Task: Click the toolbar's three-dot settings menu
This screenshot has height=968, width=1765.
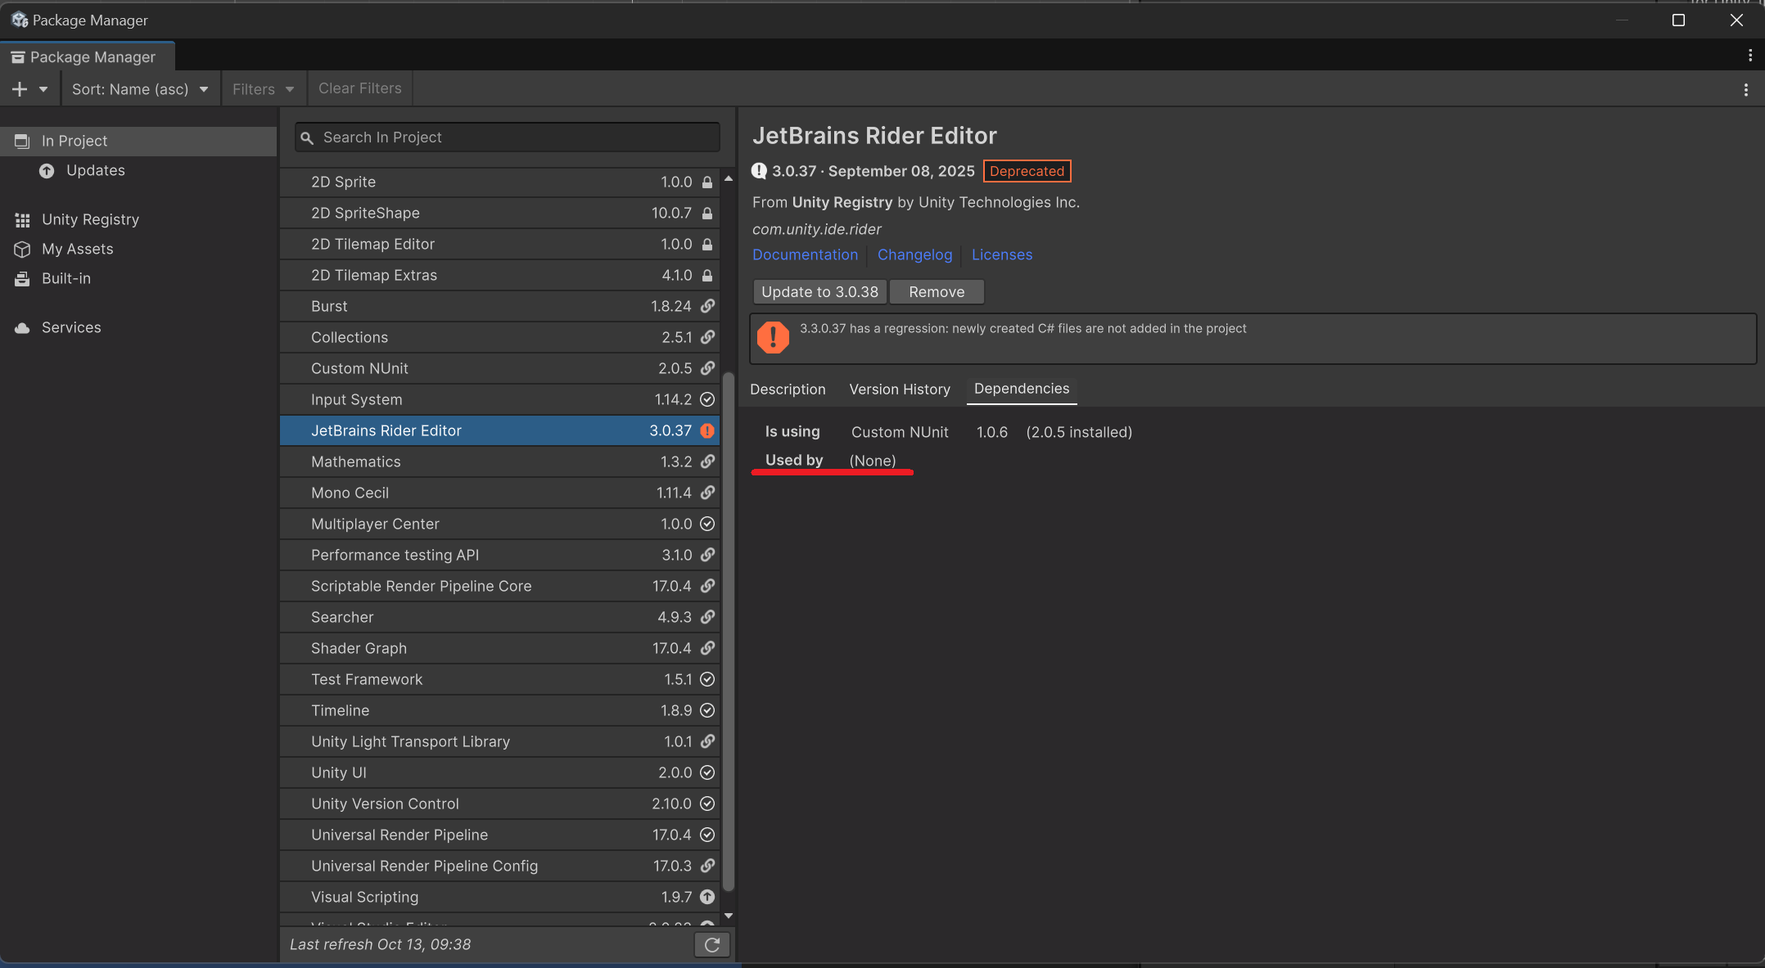Action: 1745,90
